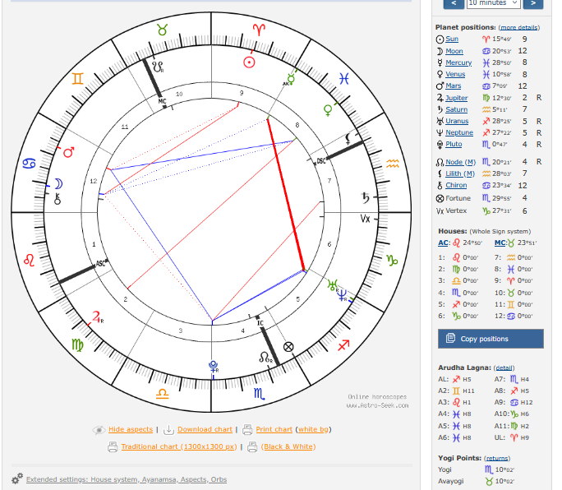Open the Pluto planet link

[x=454, y=144]
